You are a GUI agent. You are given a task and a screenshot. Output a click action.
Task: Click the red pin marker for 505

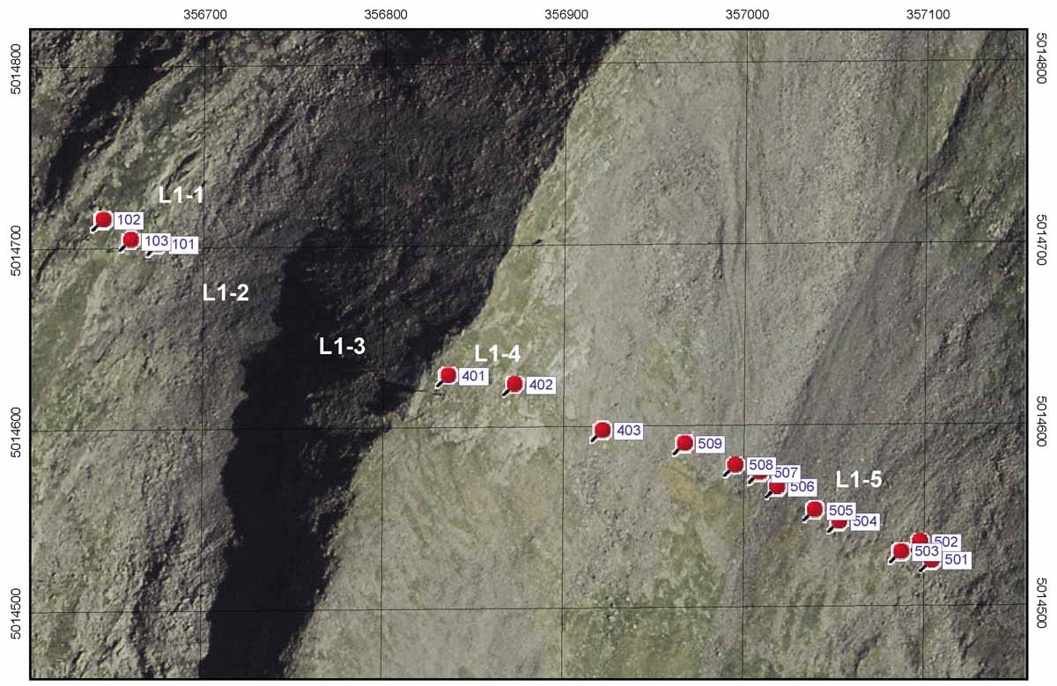pyautogui.click(x=815, y=509)
